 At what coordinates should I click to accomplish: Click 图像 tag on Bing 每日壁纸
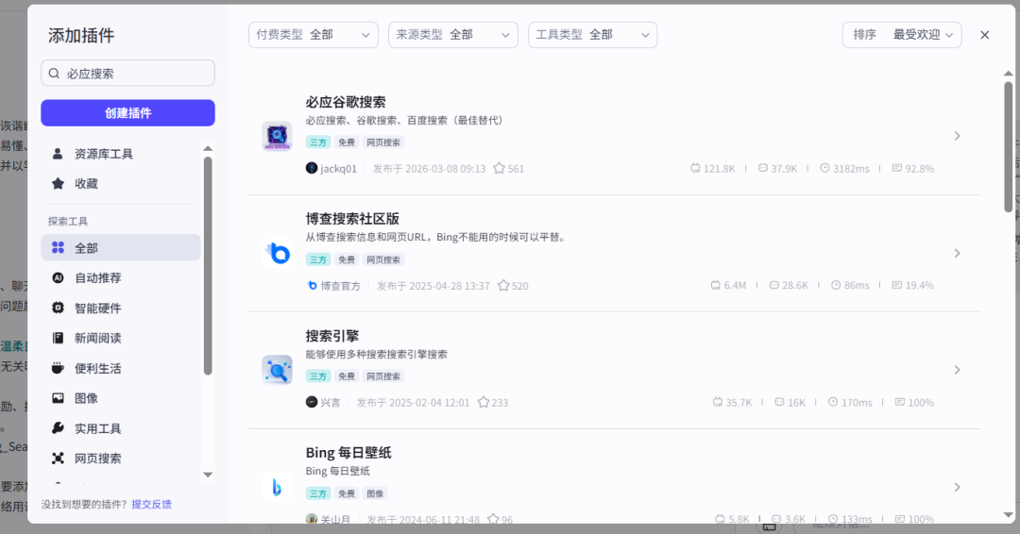(375, 493)
